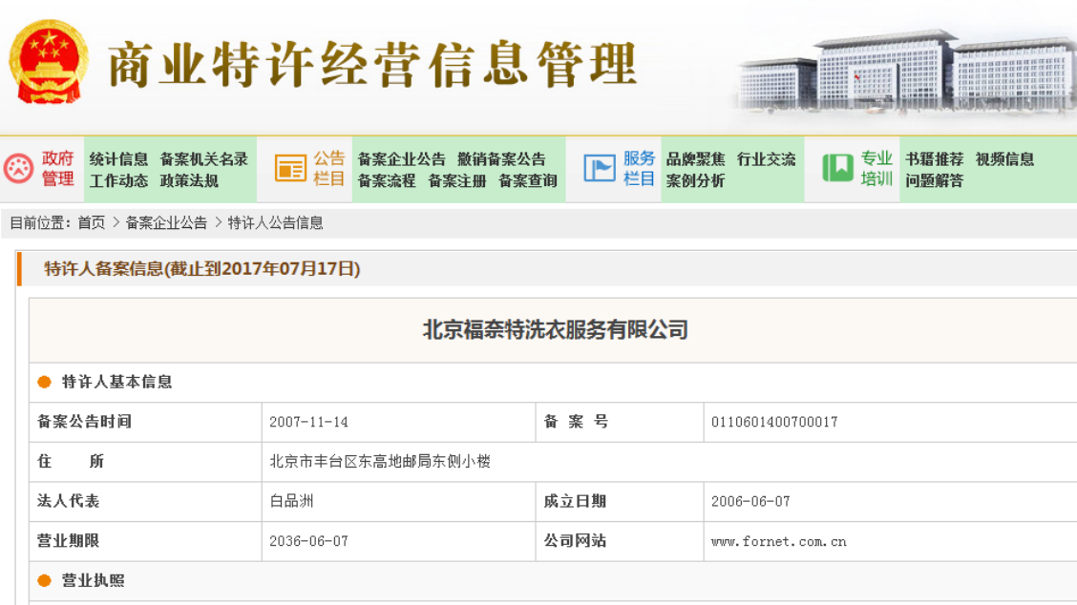Select 案例分析 menu link
Viewport: 1077px width, 605px height.
(695, 180)
